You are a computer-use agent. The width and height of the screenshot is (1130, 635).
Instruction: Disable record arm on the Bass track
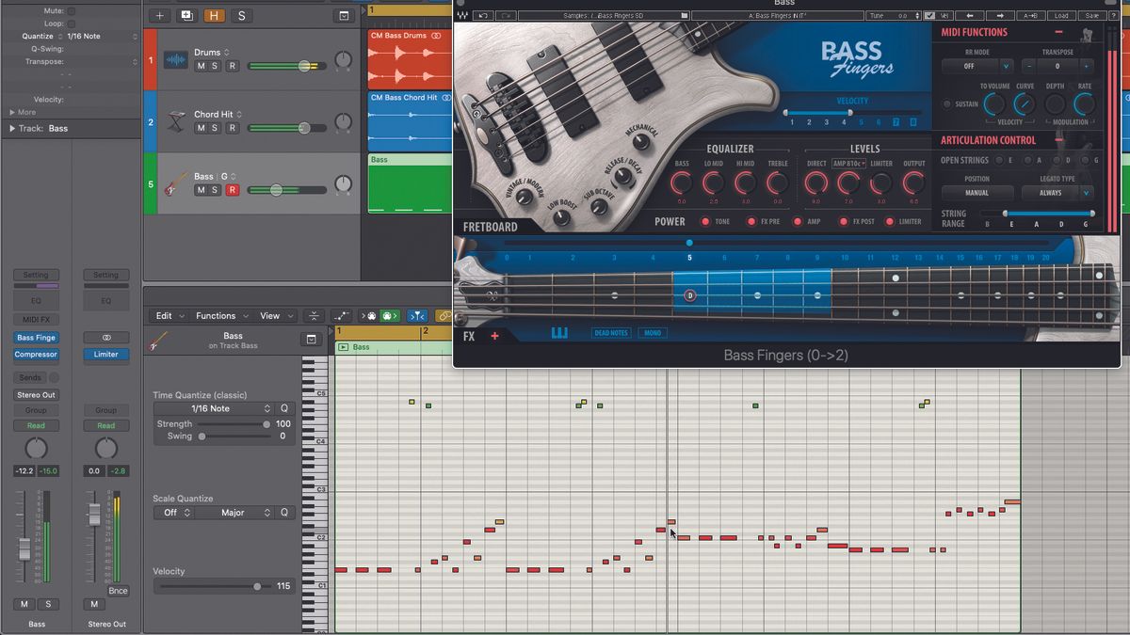[231, 189]
